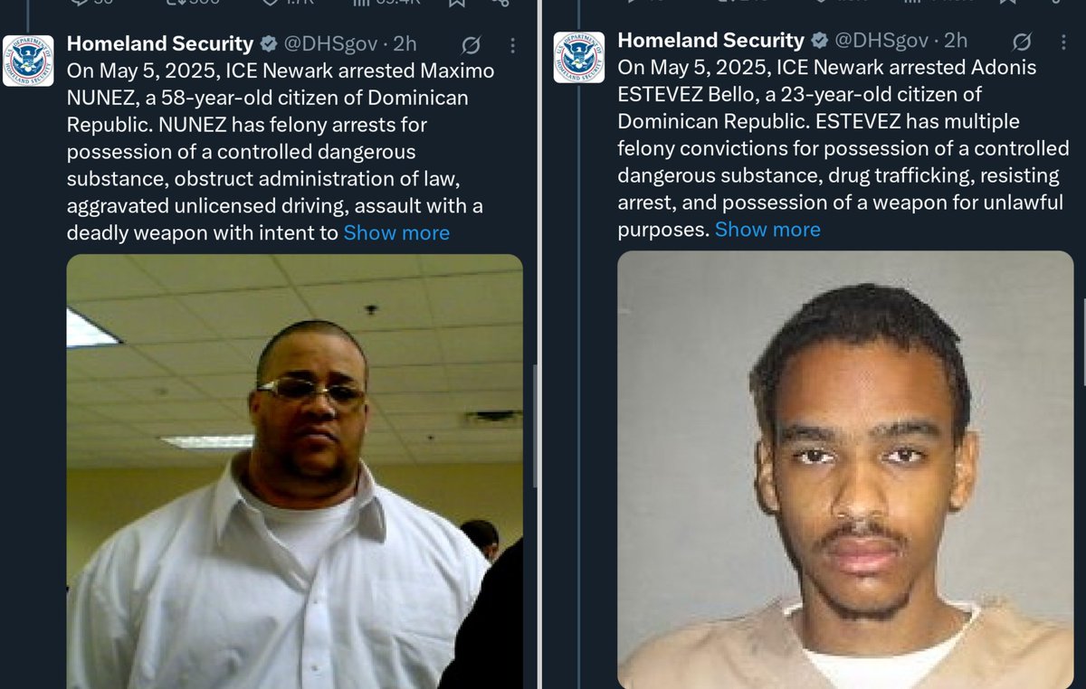
Task: Click the scrollbar thumb between the two posts
Action: [536, 425]
